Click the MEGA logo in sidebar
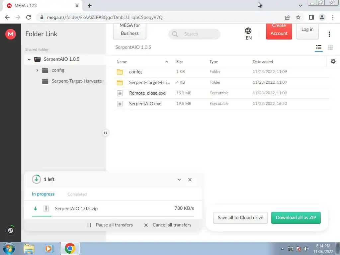Image resolution: width=340 pixels, height=255 pixels. point(11,34)
